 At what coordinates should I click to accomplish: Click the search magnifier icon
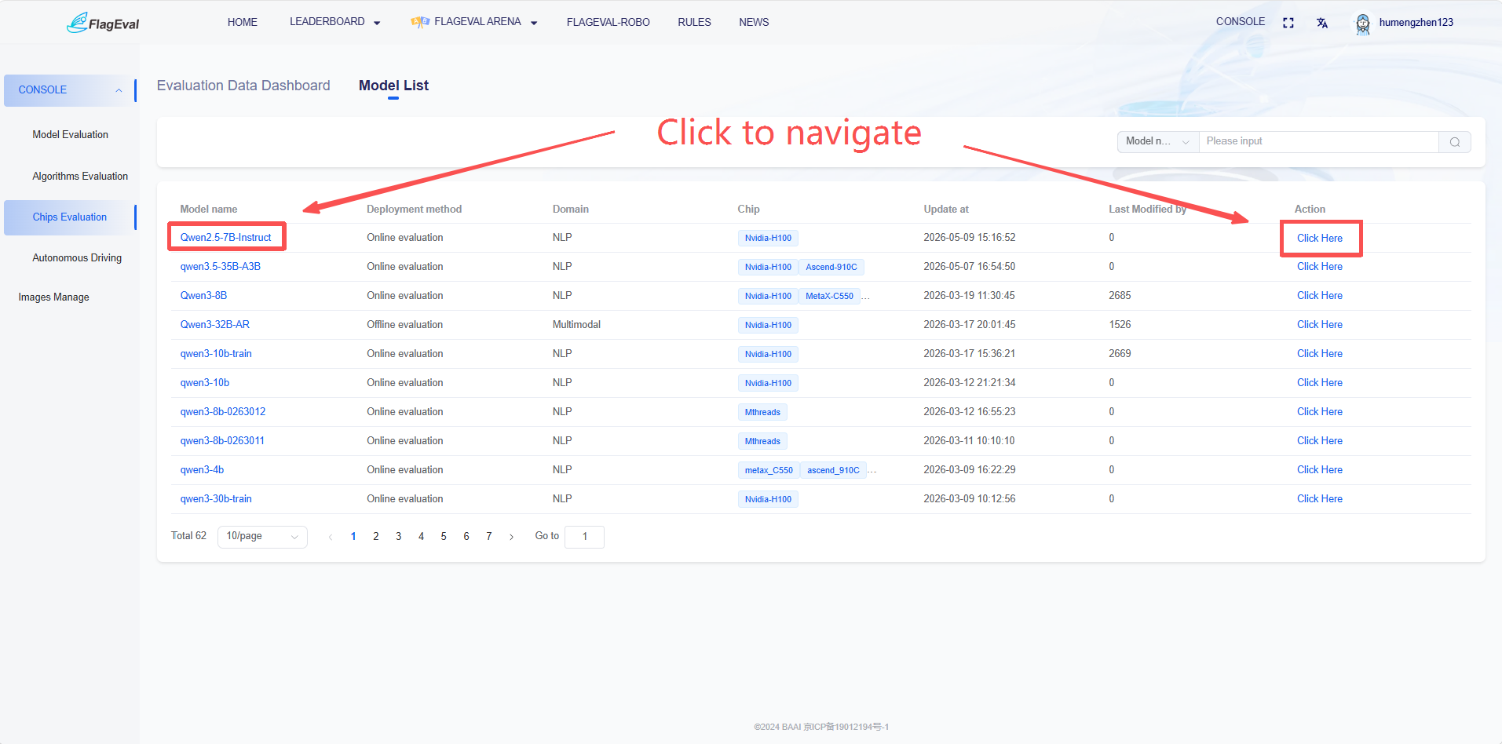coord(1455,142)
